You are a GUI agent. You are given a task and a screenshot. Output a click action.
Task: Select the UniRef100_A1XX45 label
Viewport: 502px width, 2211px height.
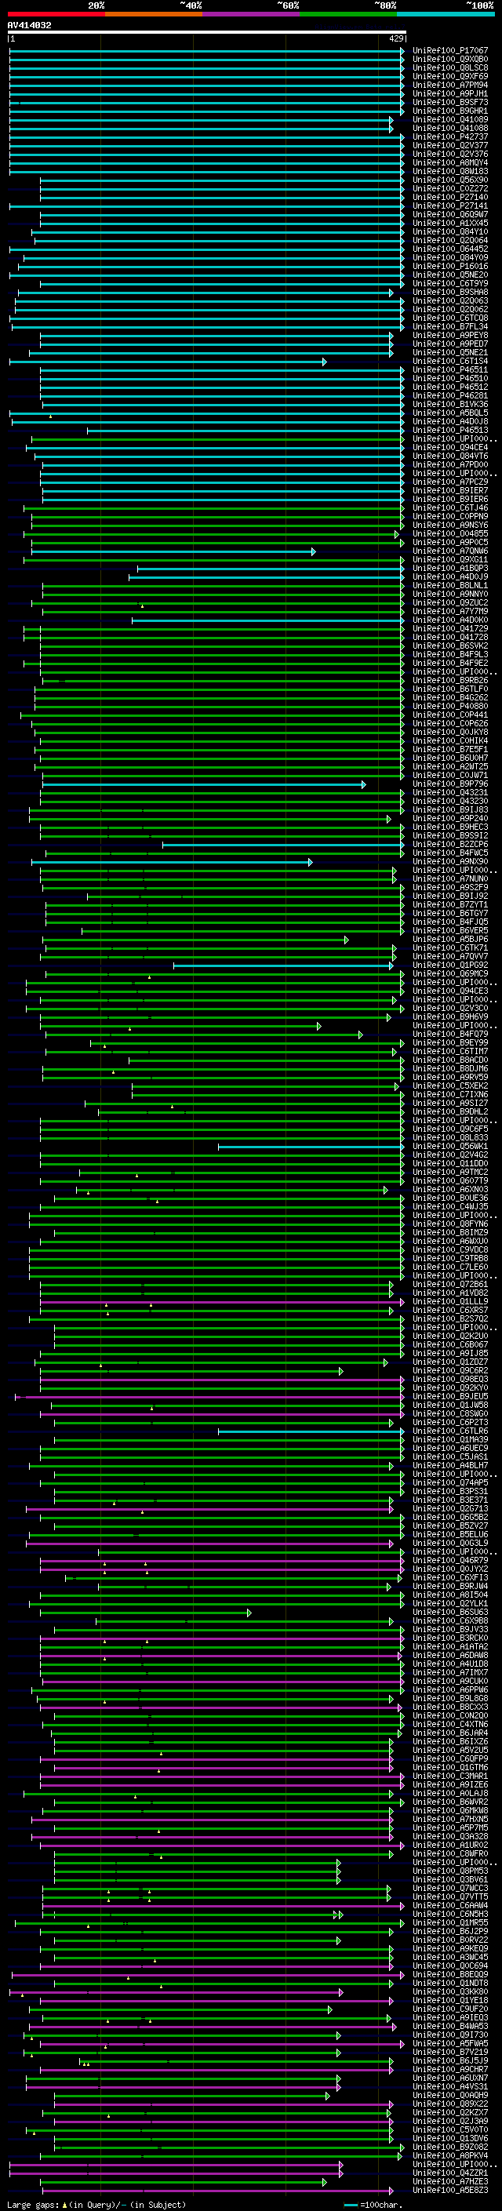(450, 224)
